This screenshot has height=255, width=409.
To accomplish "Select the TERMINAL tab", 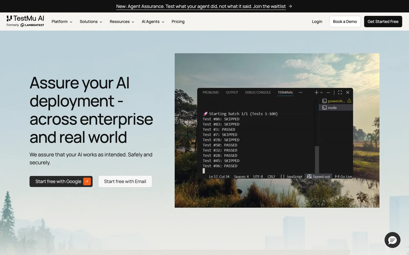I will [x=285, y=92].
